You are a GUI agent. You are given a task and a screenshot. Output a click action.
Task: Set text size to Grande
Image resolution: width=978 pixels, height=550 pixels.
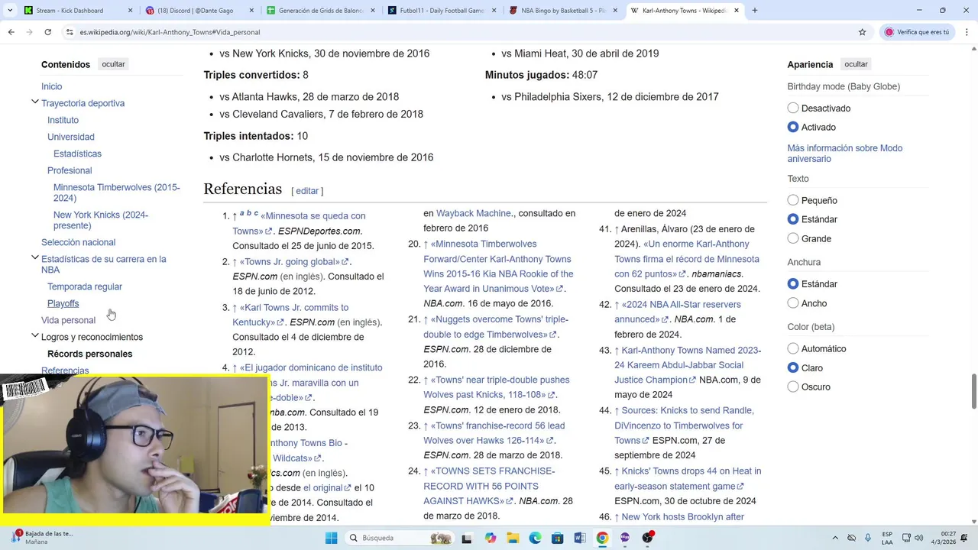click(x=793, y=238)
